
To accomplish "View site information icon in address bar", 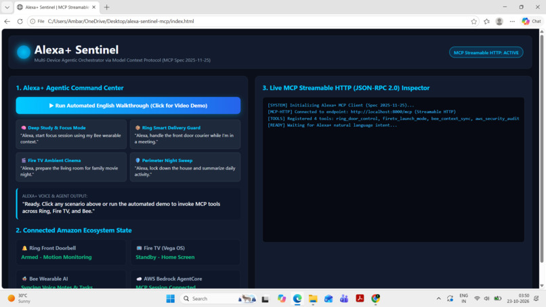I will tap(33, 21).
